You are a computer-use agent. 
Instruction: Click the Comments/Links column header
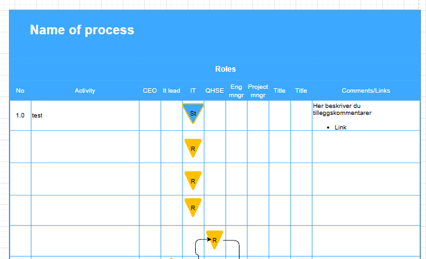point(366,91)
